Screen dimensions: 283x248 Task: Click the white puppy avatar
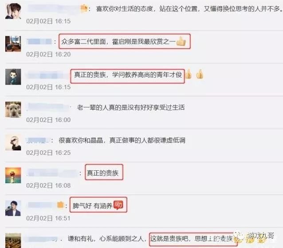(x=13, y=110)
